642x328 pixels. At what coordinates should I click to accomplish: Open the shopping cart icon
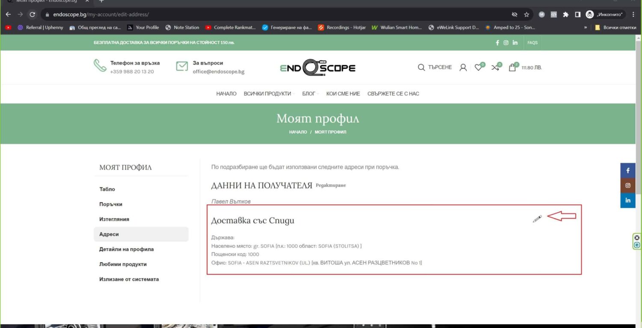click(x=512, y=67)
